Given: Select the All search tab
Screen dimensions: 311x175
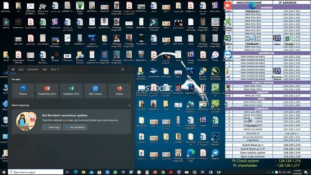Looking at the screenshot, I should click(13, 70).
